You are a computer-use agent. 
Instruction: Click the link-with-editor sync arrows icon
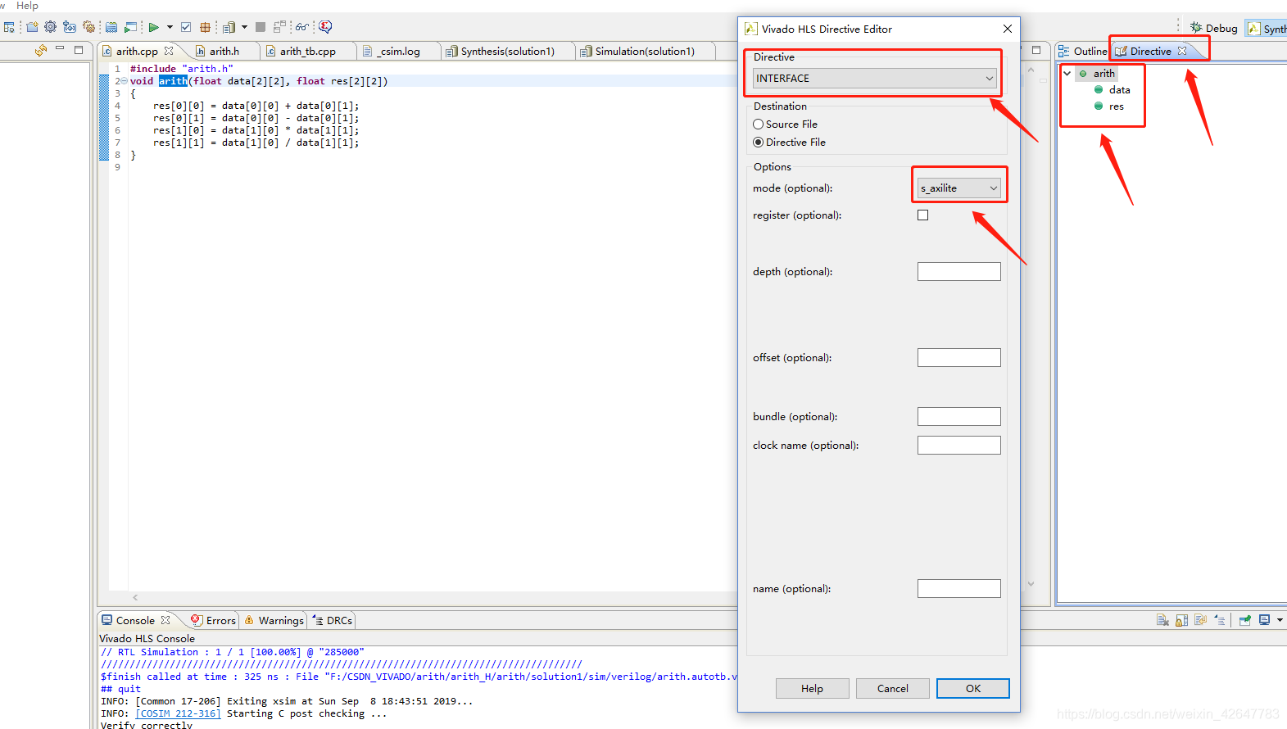pos(41,50)
